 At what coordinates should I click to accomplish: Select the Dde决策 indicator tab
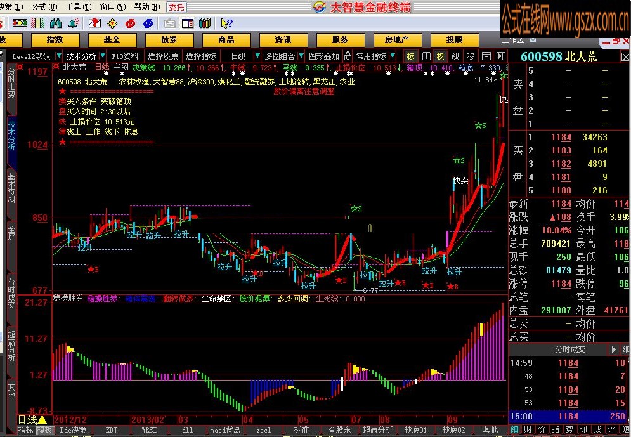pos(73,430)
